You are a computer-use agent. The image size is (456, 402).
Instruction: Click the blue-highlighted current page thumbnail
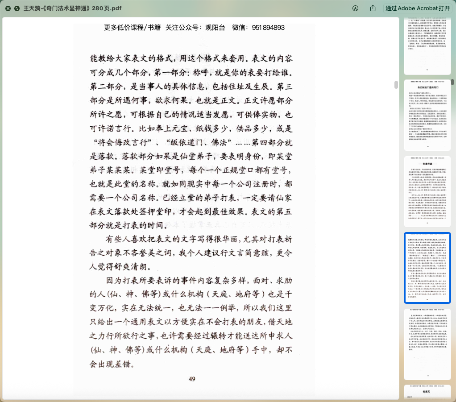427,268
